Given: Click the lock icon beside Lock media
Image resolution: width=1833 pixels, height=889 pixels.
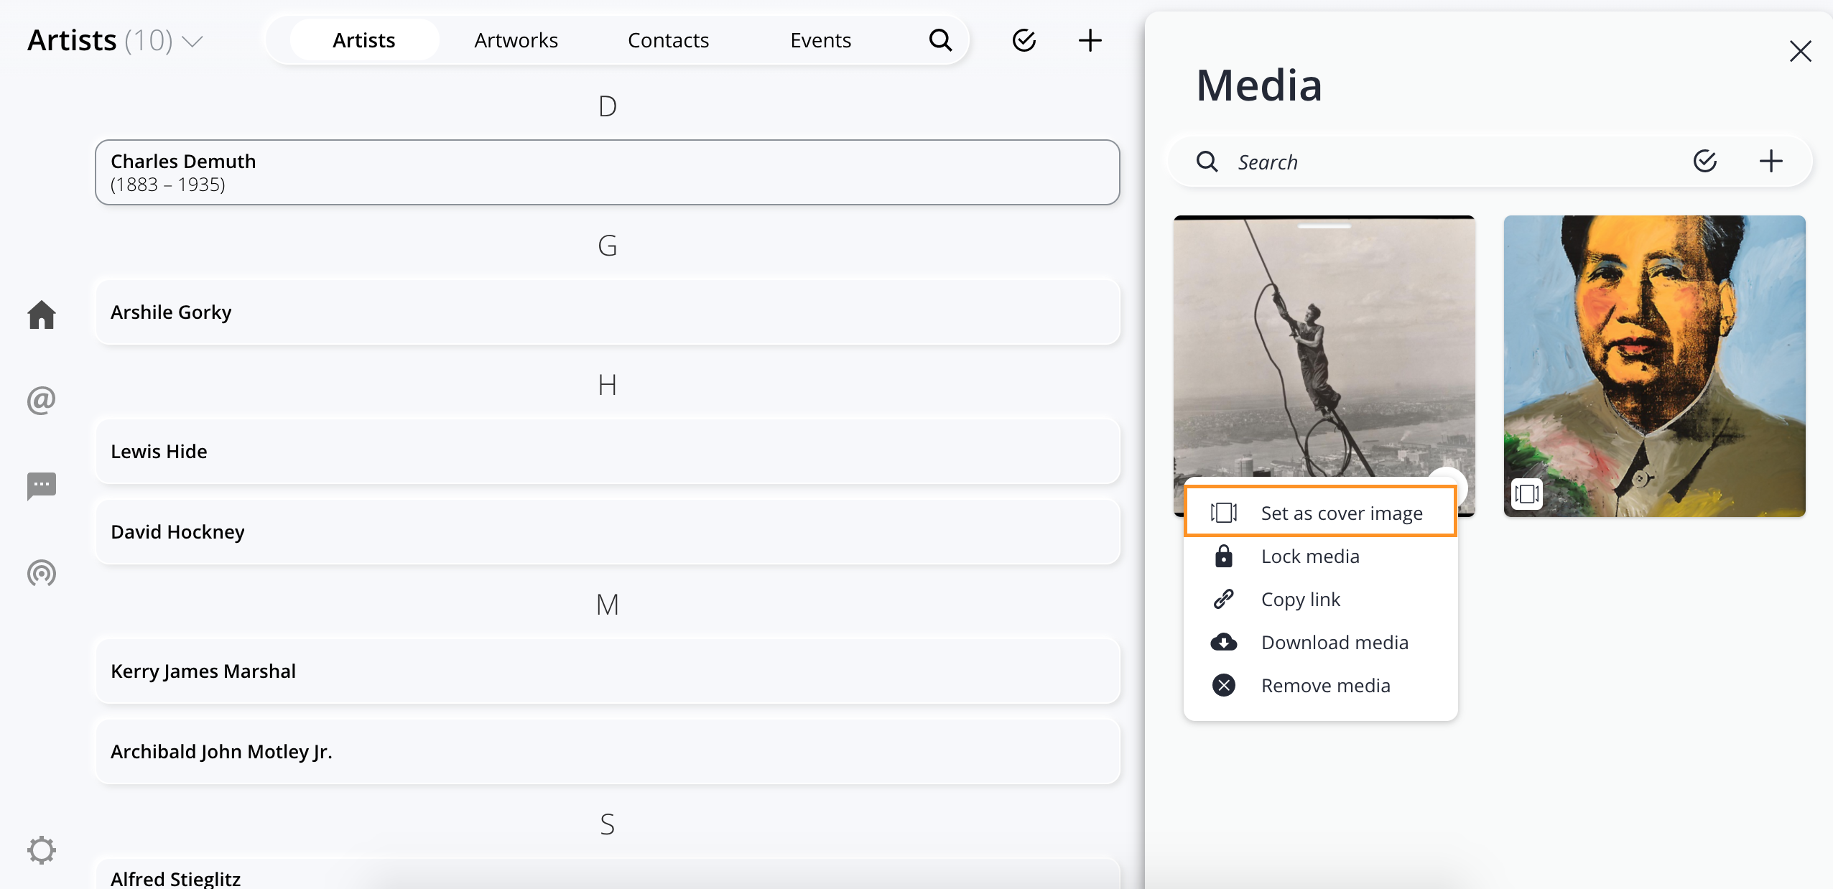Looking at the screenshot, I should pyautogui.click(x=1223, y=557).
